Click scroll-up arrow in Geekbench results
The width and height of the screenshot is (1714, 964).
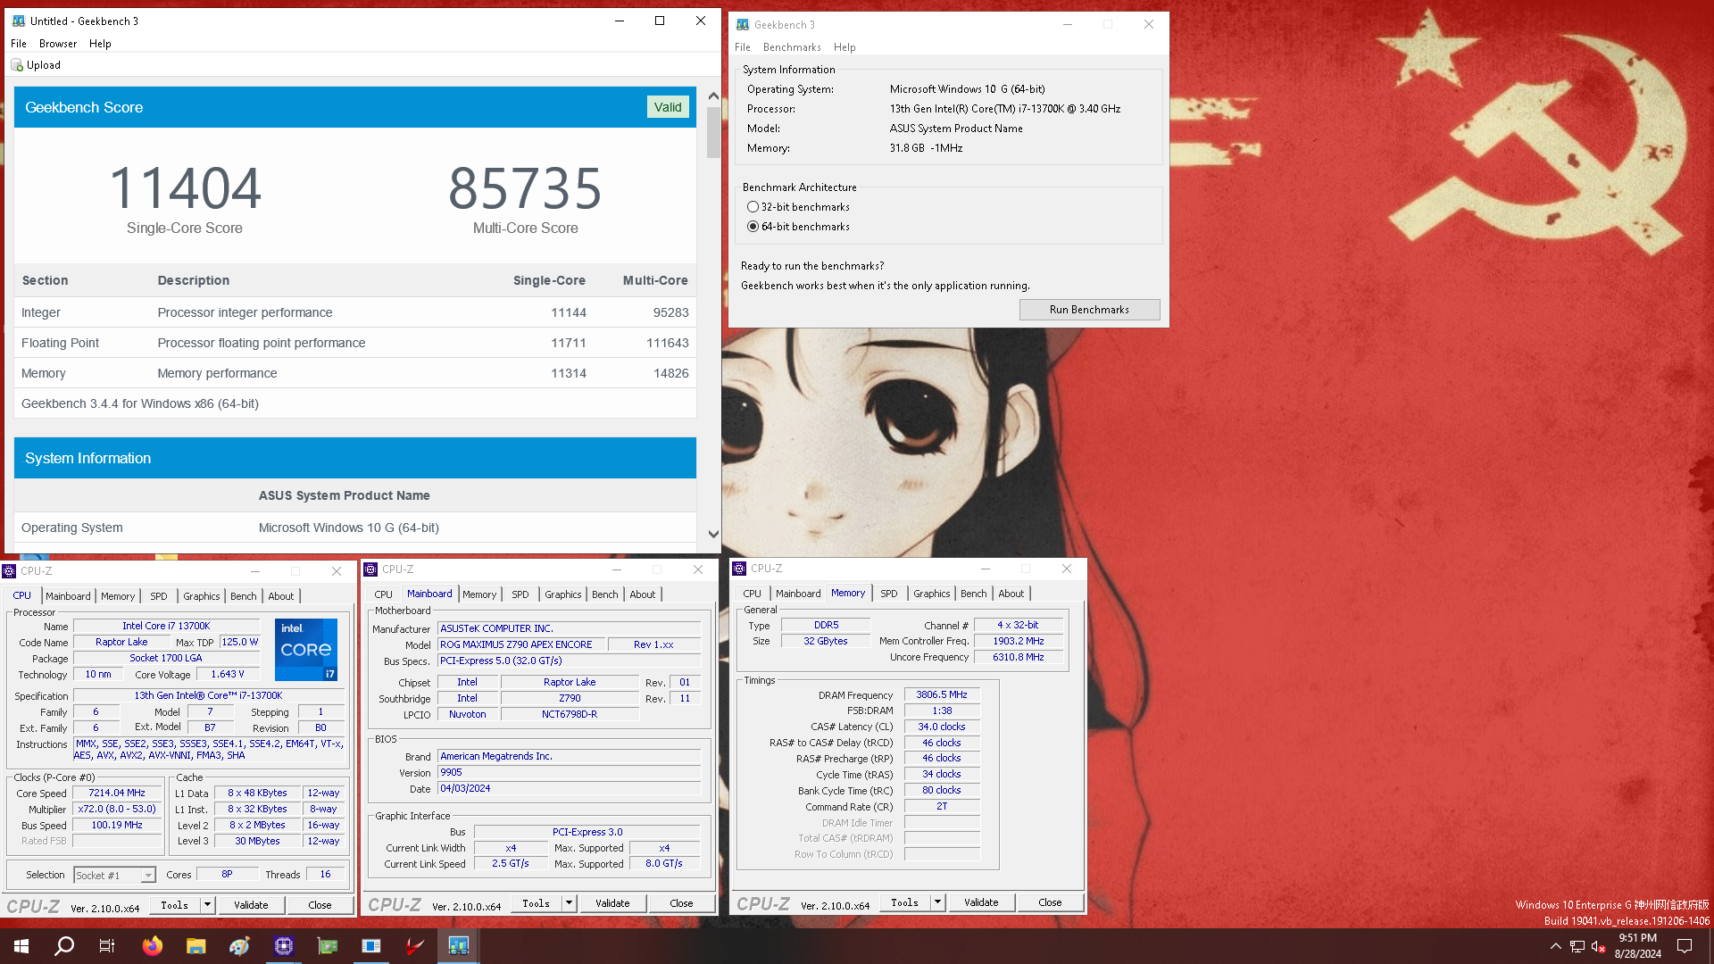tap(713, 96)
